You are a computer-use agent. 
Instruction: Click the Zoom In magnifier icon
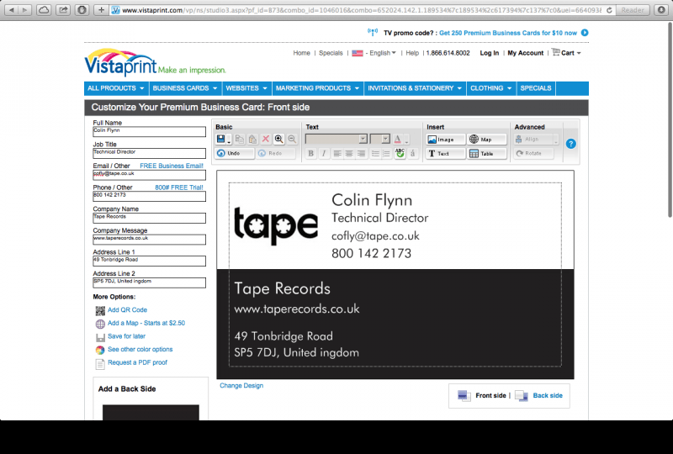point(279,139)
